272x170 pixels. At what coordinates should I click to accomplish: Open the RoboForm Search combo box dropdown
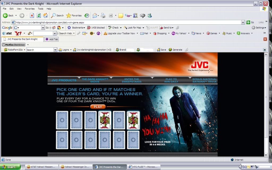[x=55, y=50]
